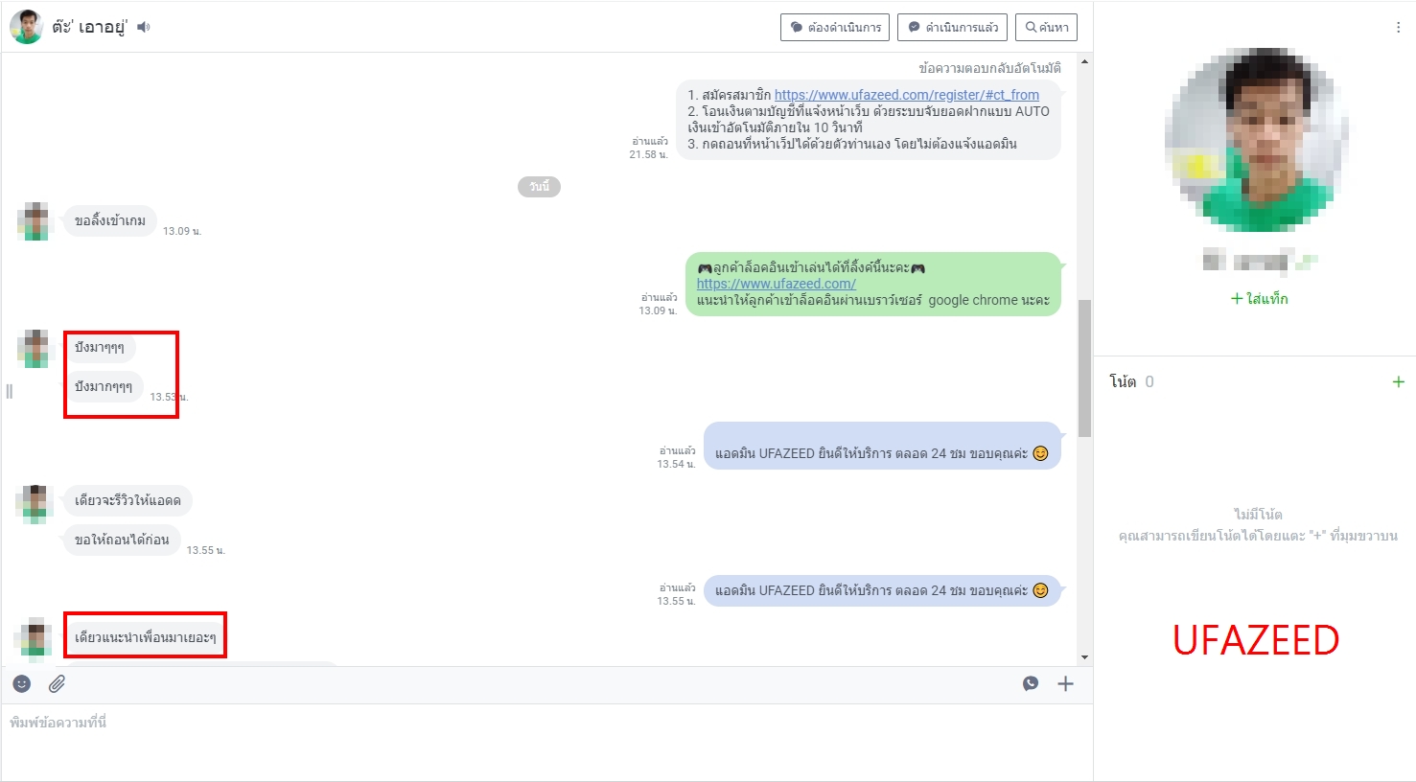Click the speaker mute icon beside chat name
The width and height of the screenshot is (1416, 782).
144,27
